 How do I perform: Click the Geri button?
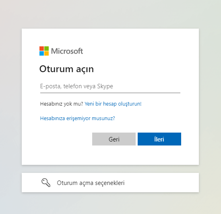(114, 139)
